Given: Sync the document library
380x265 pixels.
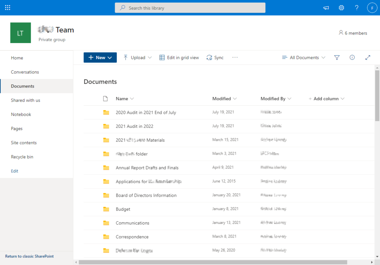Looking at the screenshot, I should [214, 57].
